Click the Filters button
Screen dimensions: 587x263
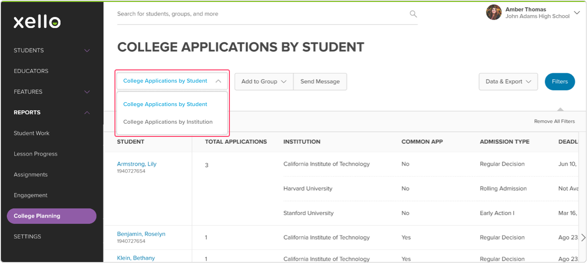click(560, 82)
